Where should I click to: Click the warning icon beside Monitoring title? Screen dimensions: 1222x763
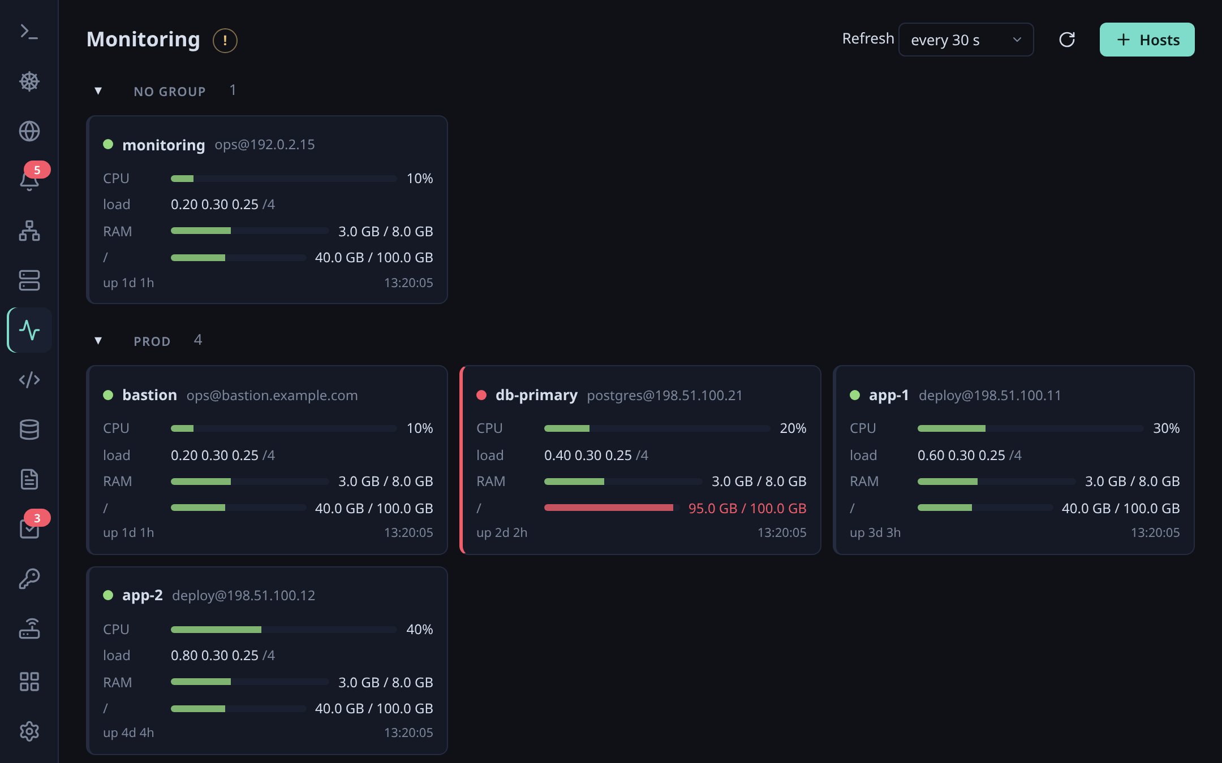click(225, 40)
